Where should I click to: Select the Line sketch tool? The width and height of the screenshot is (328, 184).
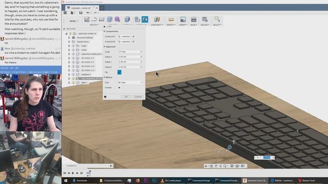tap(94, 19)
